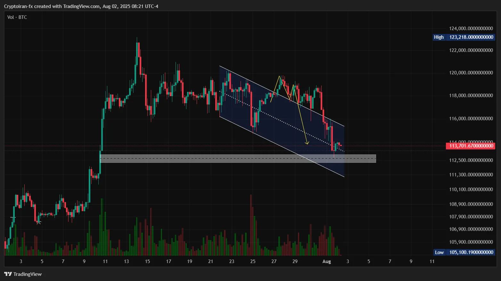Screen dimensions: 501x281
Task: Click the 13 date label on the time axis
Action: click(126, 261)
